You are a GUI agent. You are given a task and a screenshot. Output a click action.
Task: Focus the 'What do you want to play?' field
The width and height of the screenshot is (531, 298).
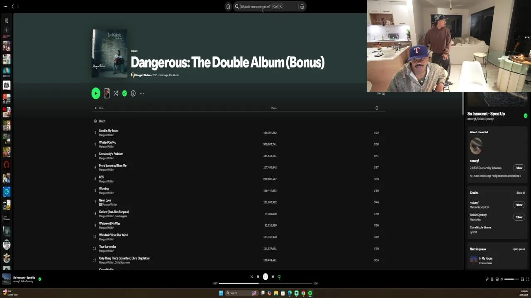tap(269, 7)
